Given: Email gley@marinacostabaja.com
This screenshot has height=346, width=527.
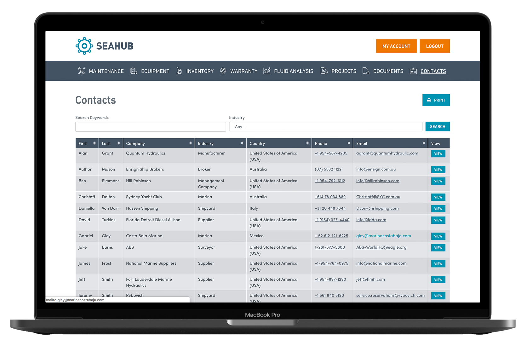Looking at the screenshot, I should (383, 236).
